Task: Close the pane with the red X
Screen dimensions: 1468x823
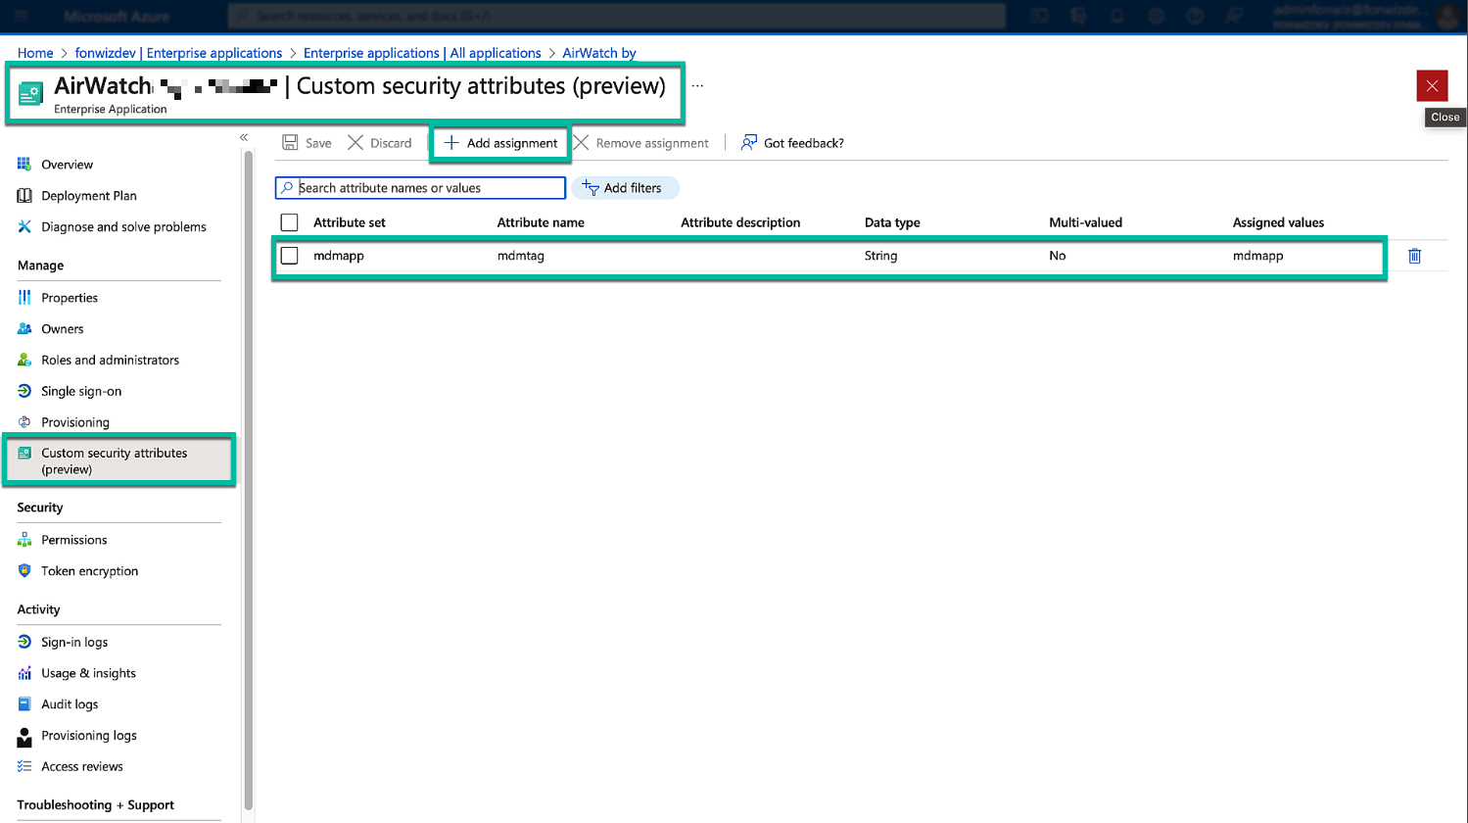Action: point(1432,86)
